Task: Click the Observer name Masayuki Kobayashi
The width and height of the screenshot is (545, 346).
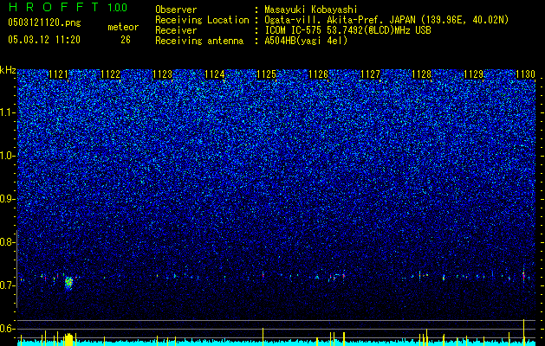Action: (311, 10)
